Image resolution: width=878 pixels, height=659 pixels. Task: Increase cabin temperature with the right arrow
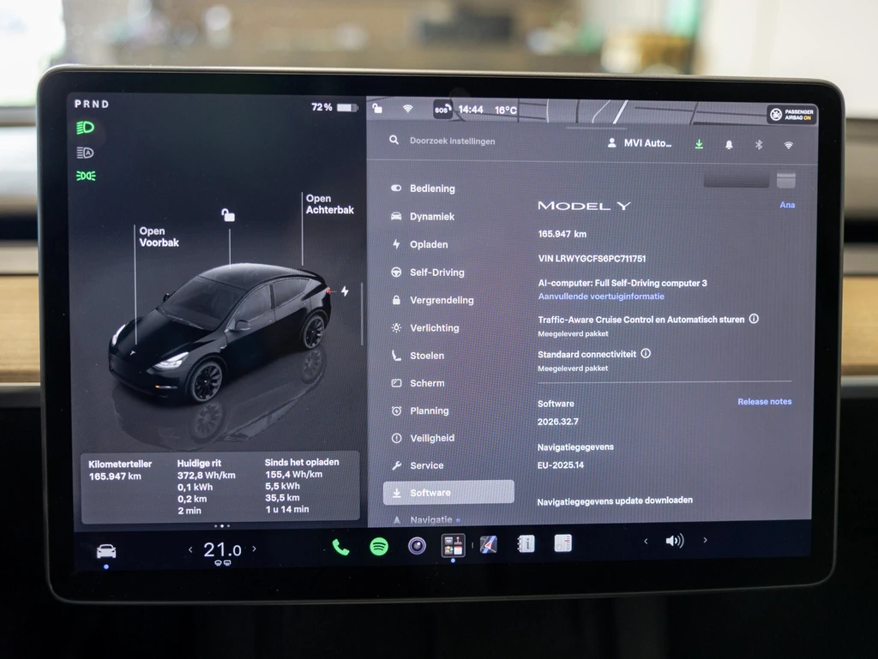point(254,548)
